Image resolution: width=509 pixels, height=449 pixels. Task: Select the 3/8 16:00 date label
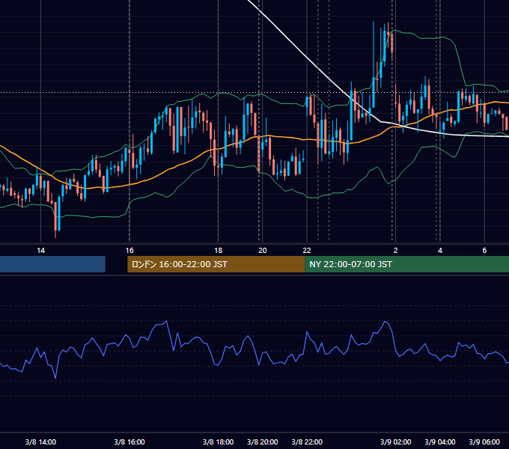click(x=129, y=442)
